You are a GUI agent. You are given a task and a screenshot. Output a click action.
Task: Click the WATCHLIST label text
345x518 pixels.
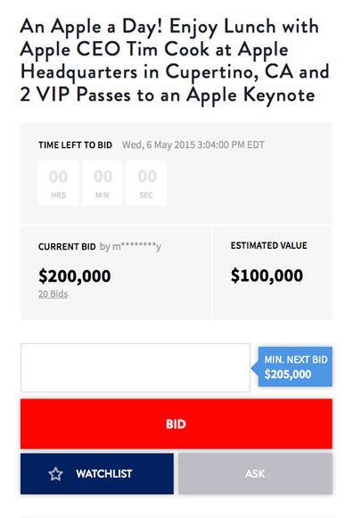click(x=104, y=473)
